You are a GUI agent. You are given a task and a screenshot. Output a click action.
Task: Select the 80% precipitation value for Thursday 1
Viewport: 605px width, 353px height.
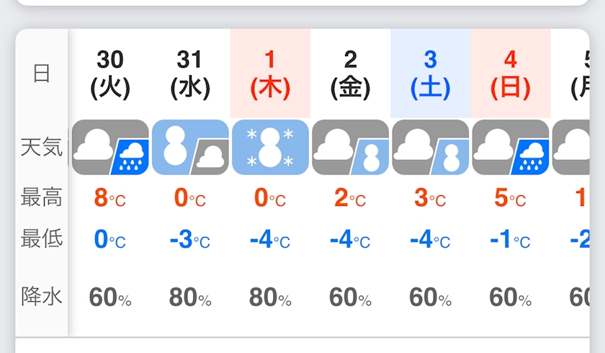coord(270,298)
